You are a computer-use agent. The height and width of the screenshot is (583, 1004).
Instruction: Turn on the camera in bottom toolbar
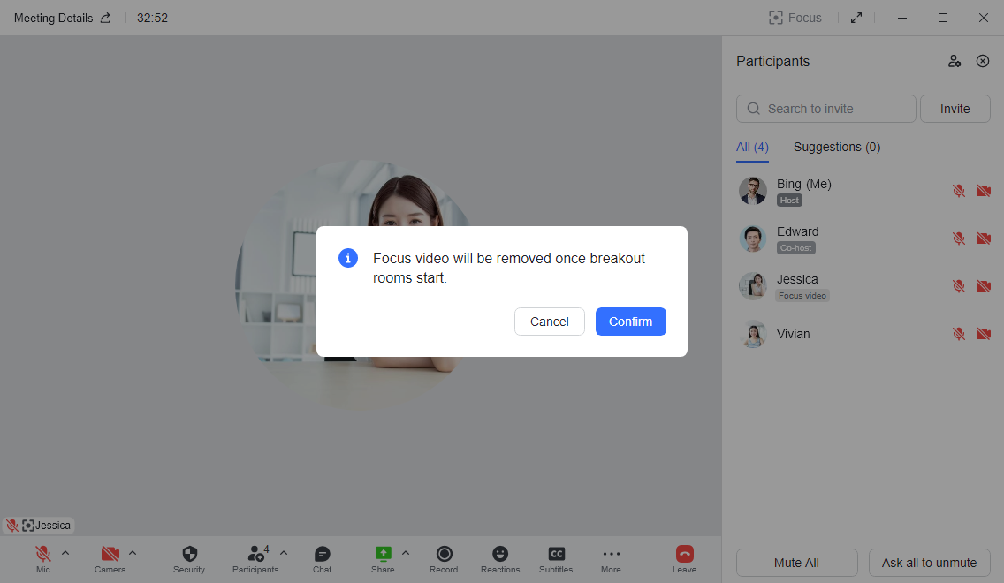coord(110,555)
